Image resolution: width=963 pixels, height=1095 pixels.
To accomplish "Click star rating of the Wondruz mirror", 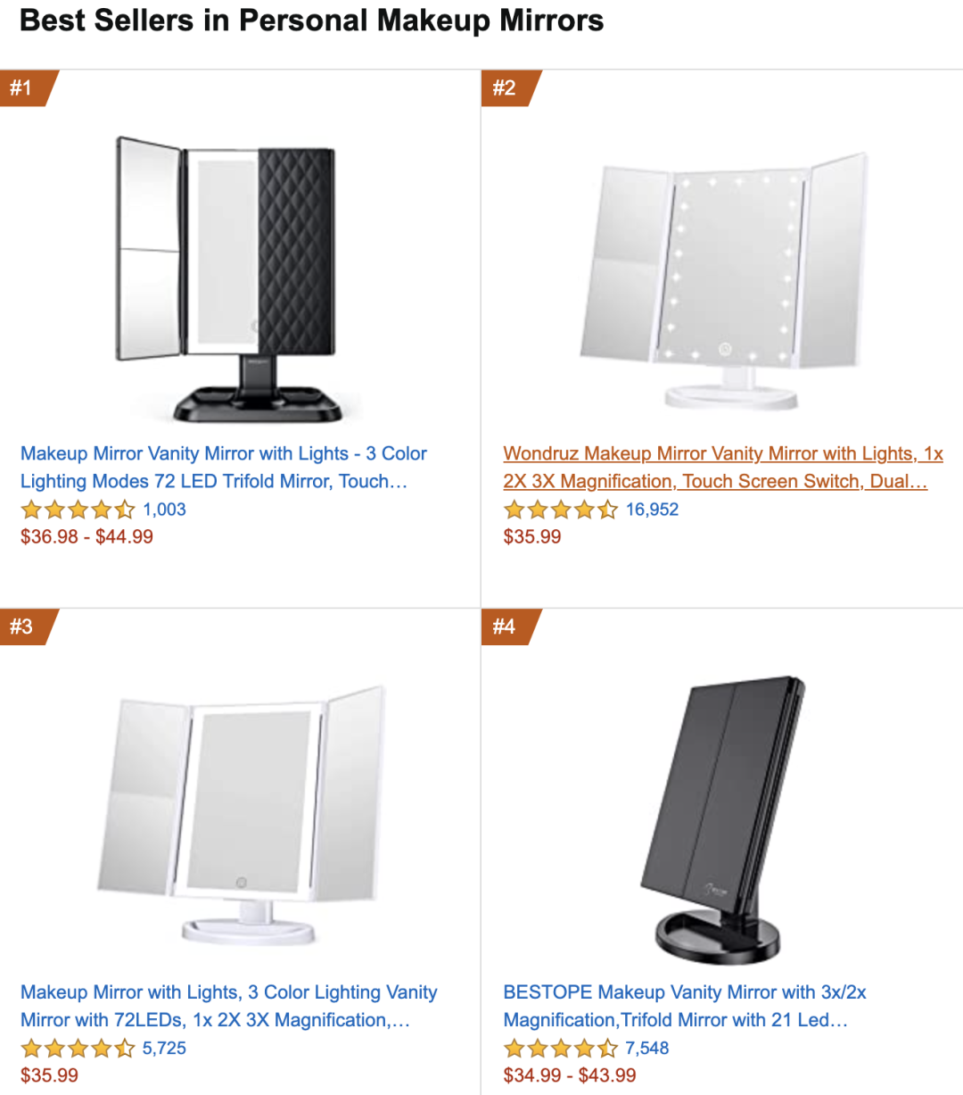I will pyautogui.click(x=560, y=510).
